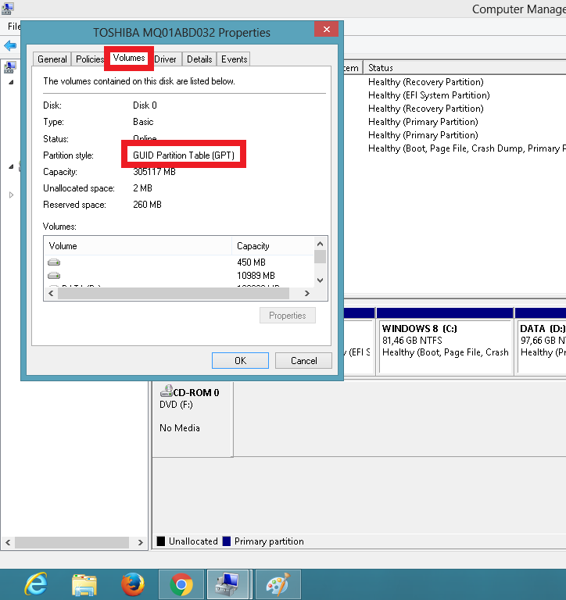The width and height of the screenshot is (566, 600).
Task: Sort by the Volume column header
Action: tap(138, 246)
